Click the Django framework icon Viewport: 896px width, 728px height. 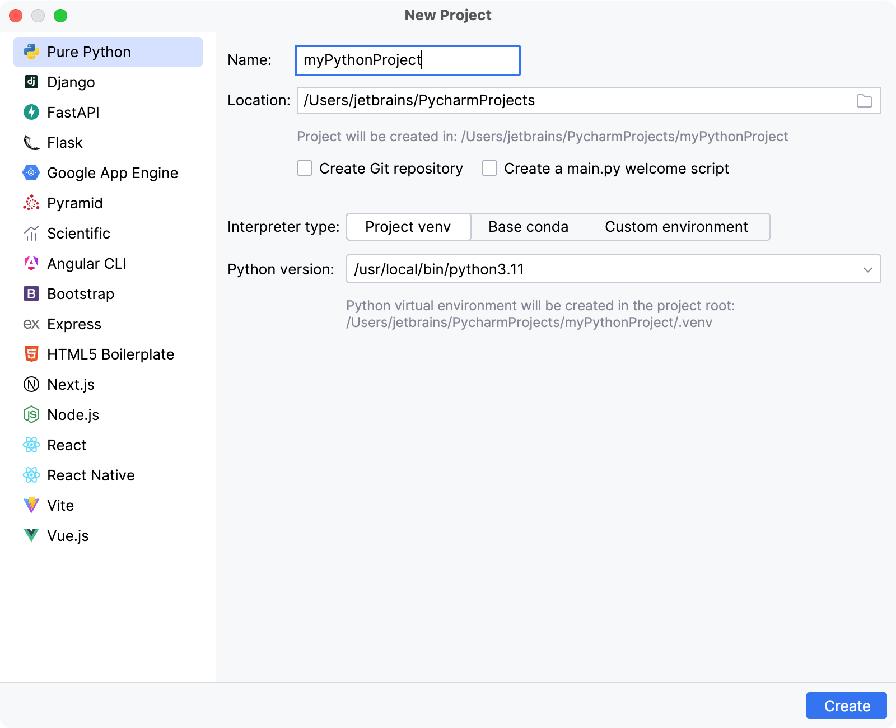click(x=32, y=82)
